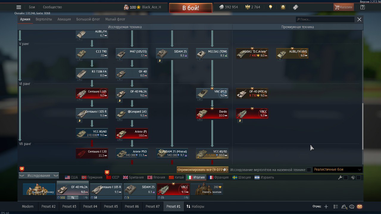Viewport: 381px width, 214px height.
Task: Select the Modern preset tab
Action: coord(28,207)
